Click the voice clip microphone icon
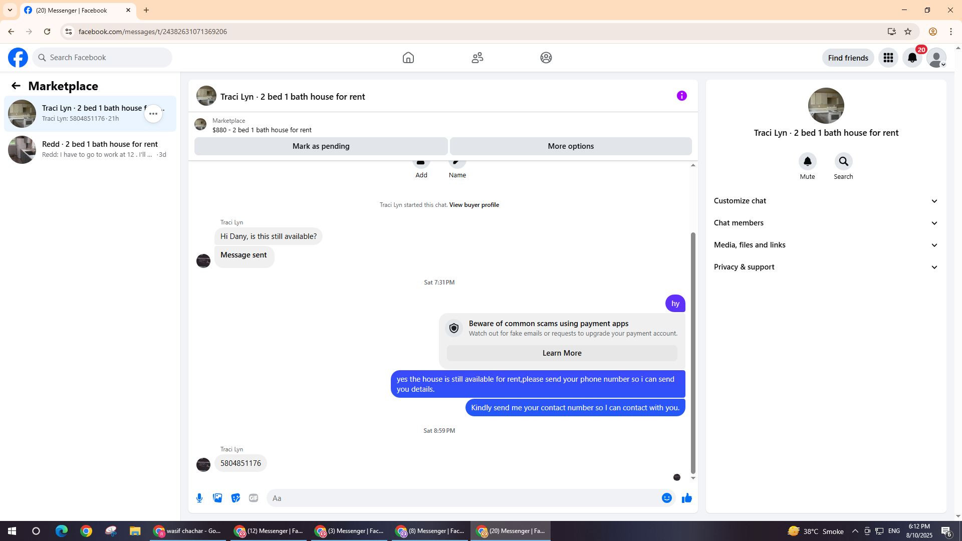 (199, 498)
